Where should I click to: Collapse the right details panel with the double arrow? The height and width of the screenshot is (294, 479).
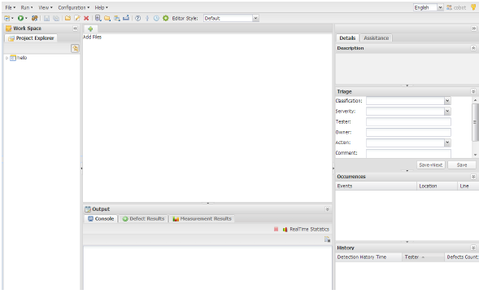(x=474, y=29)
